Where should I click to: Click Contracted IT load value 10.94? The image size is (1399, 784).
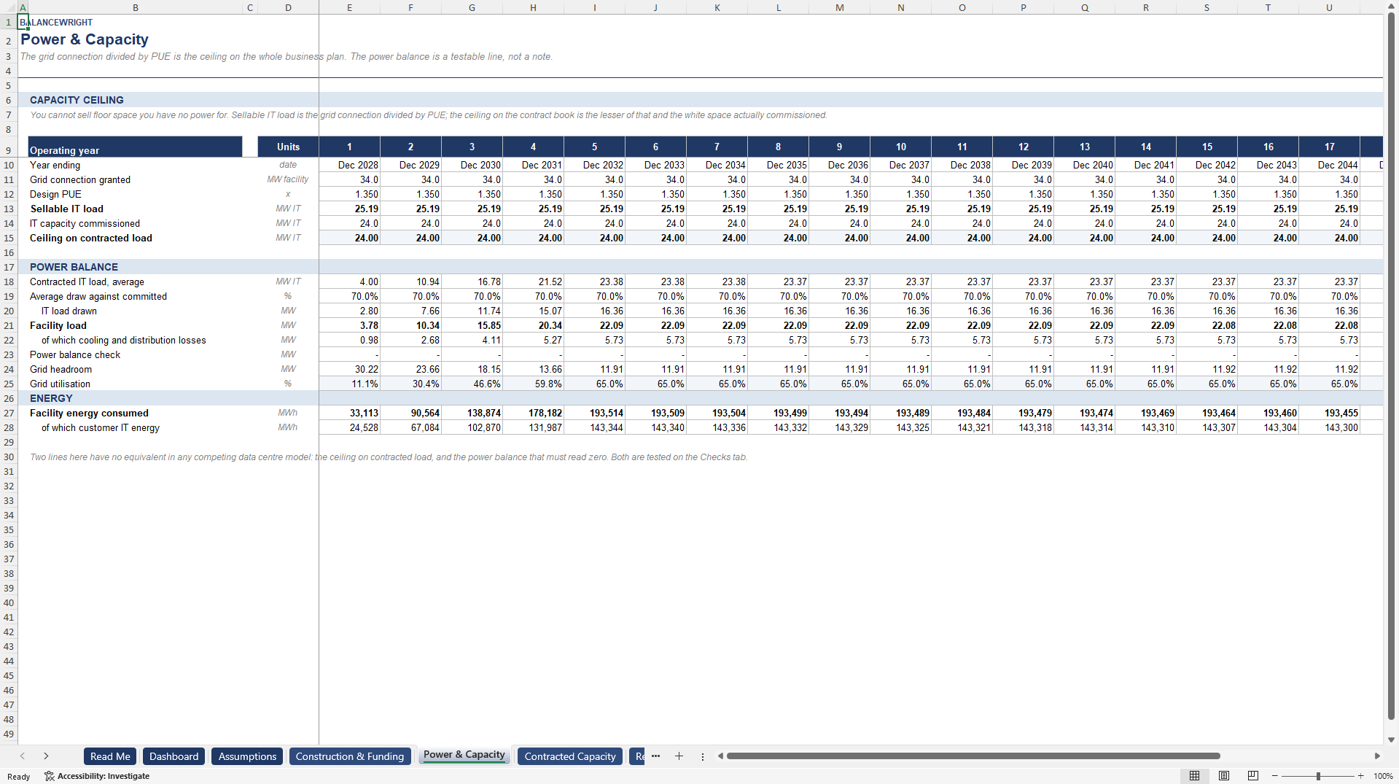(x=410, y=282)
